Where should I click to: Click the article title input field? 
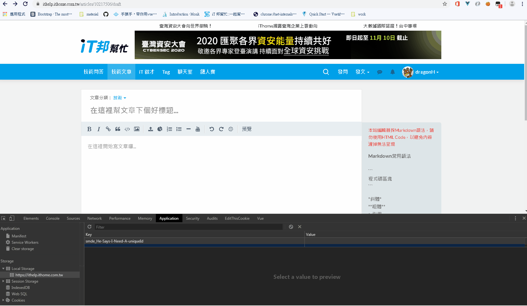pos(221,110)
